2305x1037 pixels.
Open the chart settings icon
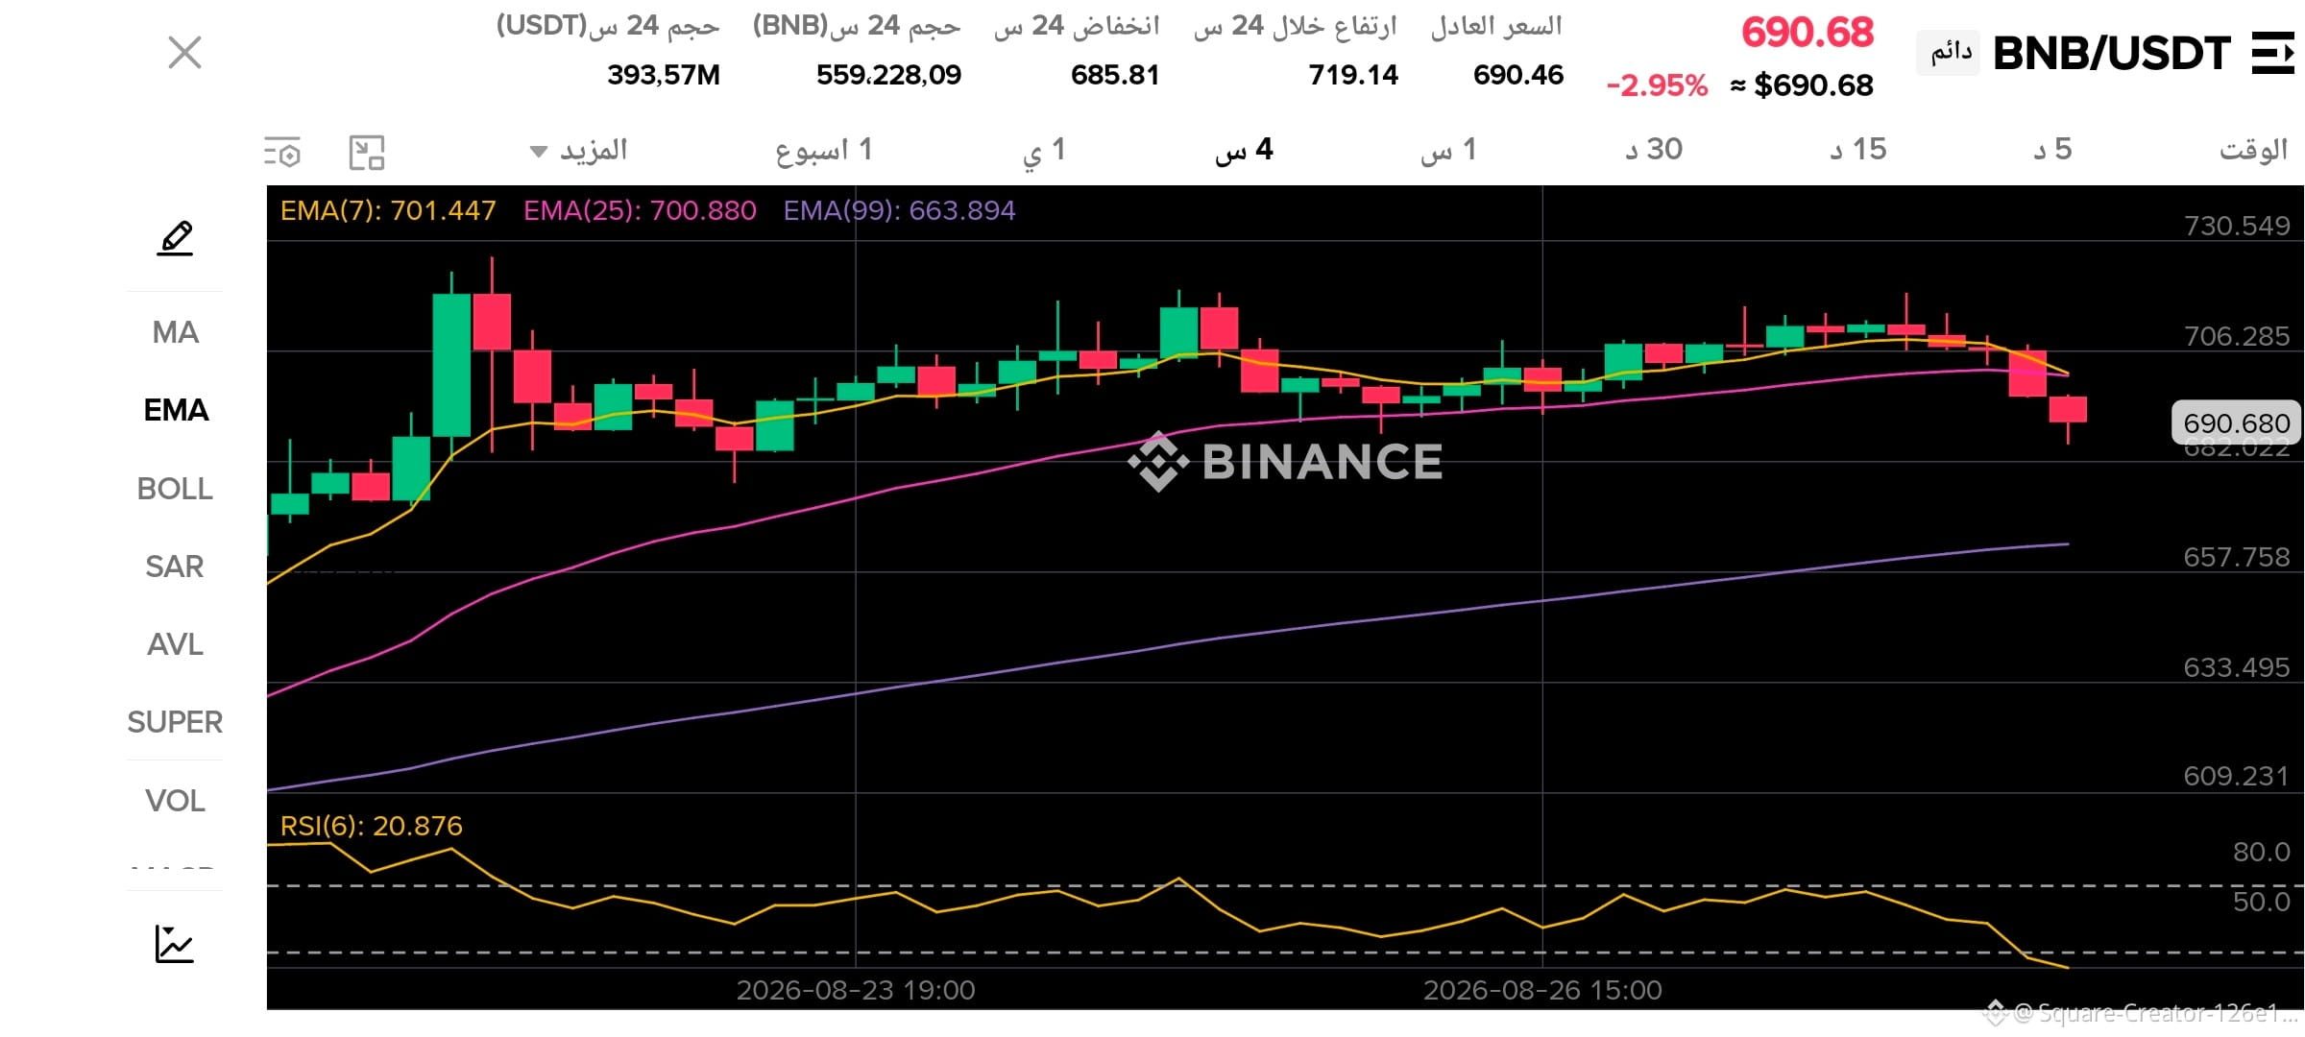(282, 152)
